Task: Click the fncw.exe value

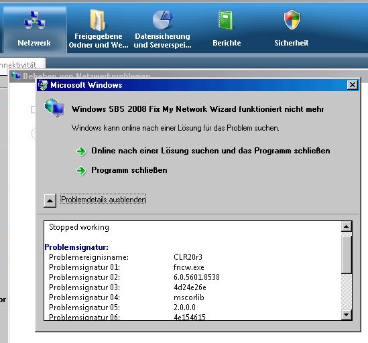Action: coord(189,267)
